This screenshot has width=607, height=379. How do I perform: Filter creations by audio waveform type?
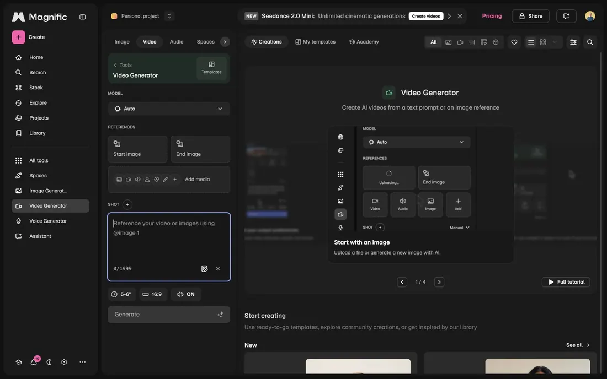click(x=472, y=42)
